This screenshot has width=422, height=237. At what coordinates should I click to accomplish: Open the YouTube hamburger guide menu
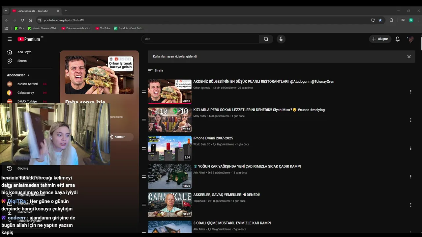coord(10,39)
